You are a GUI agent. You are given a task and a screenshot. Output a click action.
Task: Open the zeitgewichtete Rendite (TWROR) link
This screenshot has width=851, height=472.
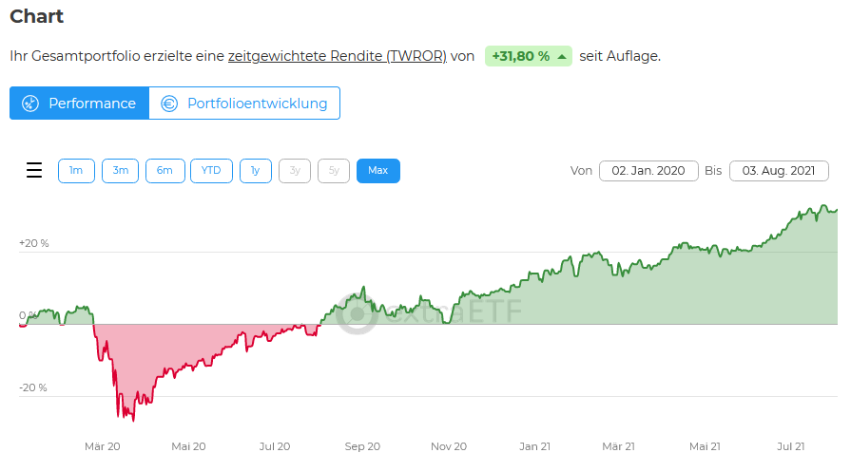click(x=338, y=56)
